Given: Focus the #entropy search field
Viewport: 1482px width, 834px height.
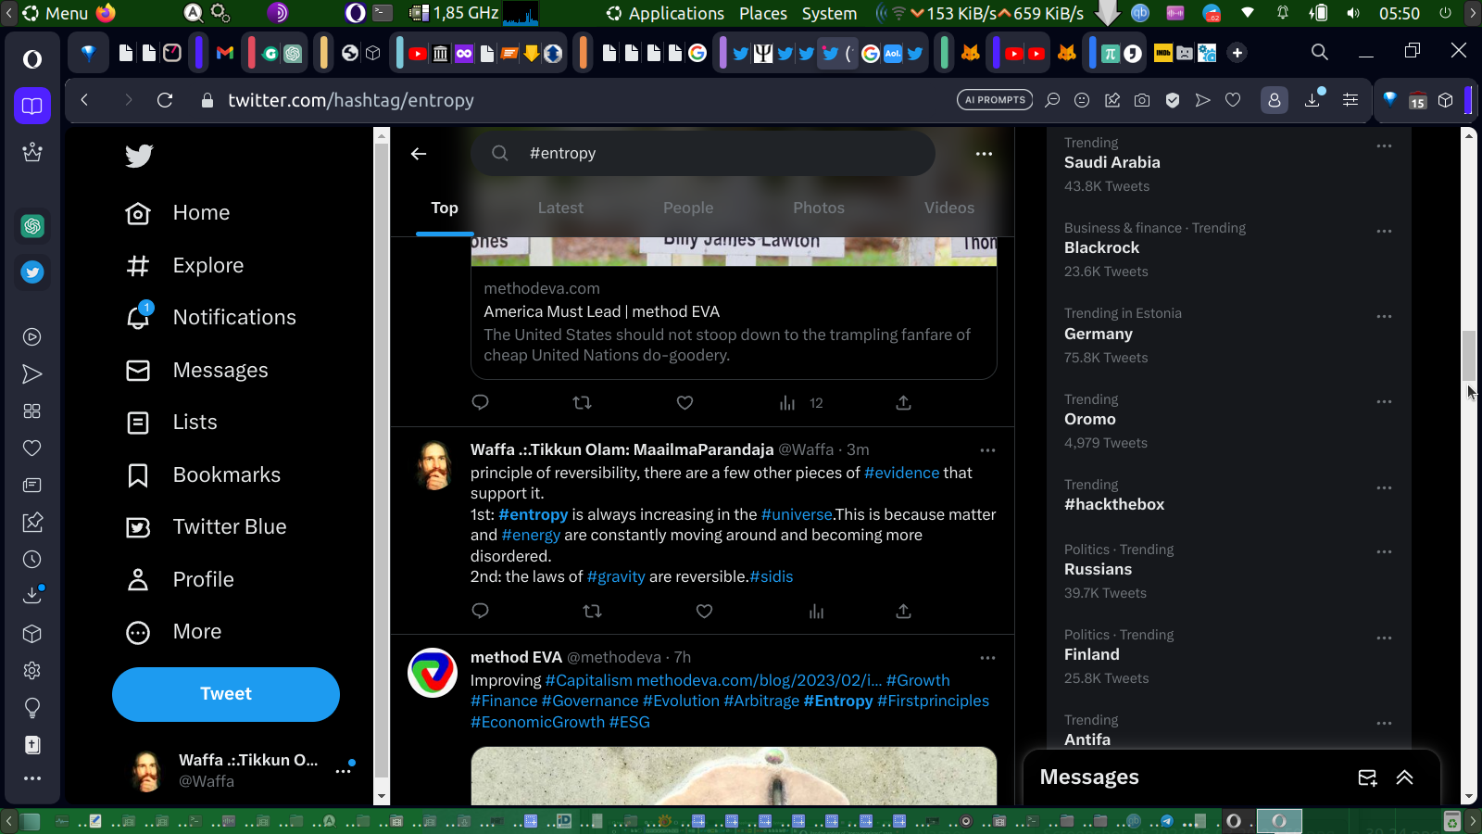Looking at the screenshot, I should click(x=703, y=153).
